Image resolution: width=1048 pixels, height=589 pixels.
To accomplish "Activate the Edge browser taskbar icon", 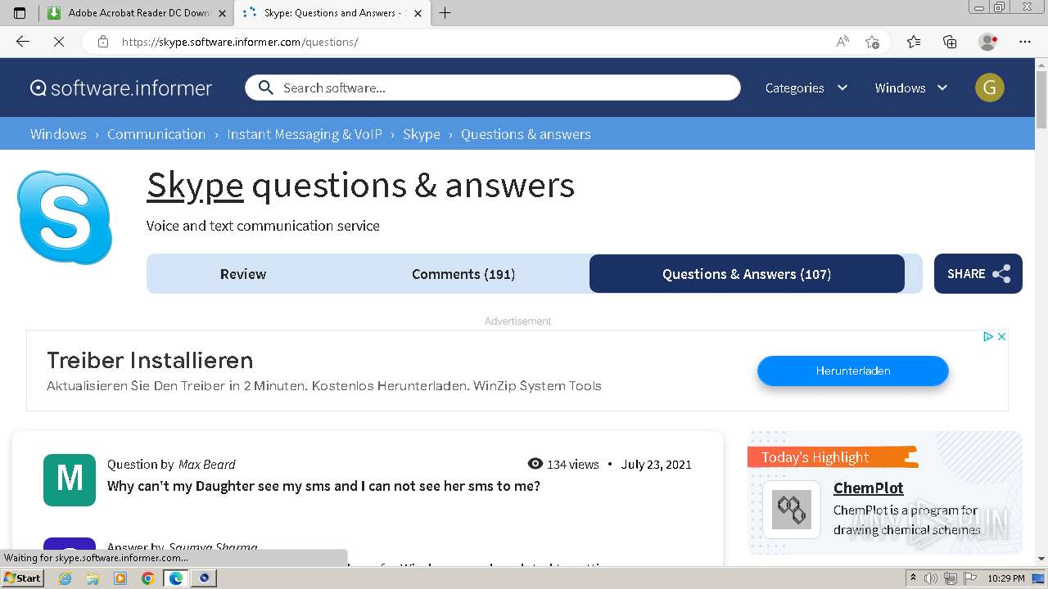I will (x=176, y=578).
